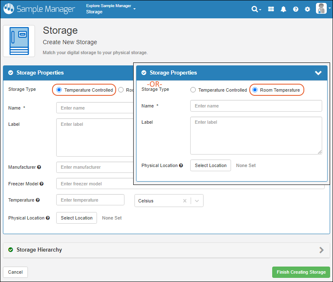The image size is (333, 282).
Task: Open the settings gear icon
Action: point(307,9)
